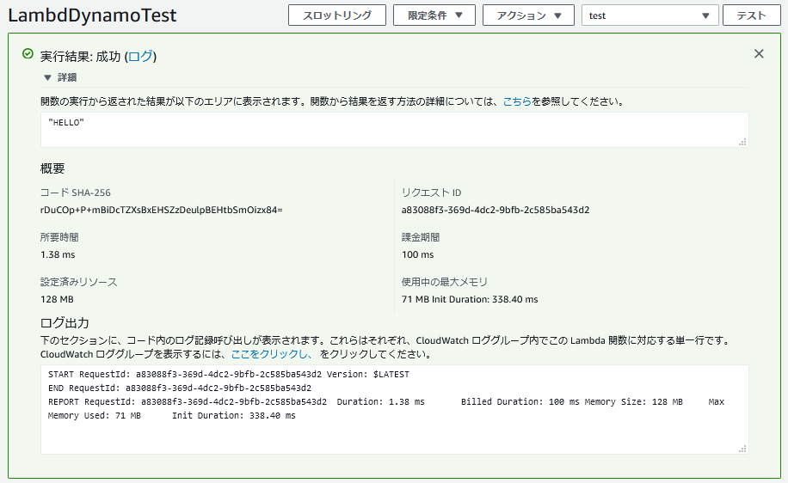Grab result box resize handle
The image size is (788, 483).
[742, 142]
